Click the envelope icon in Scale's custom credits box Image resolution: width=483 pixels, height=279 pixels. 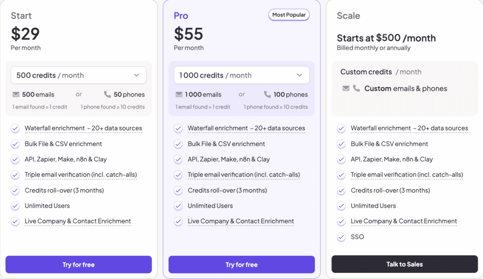click(x=345, y=88)
